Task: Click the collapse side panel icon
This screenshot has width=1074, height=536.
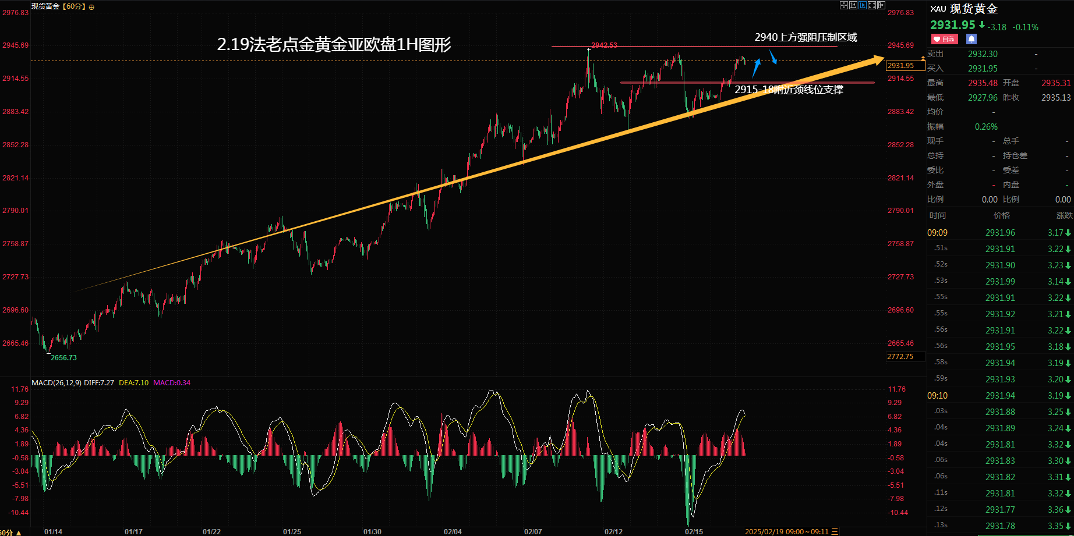Action: 881,6
